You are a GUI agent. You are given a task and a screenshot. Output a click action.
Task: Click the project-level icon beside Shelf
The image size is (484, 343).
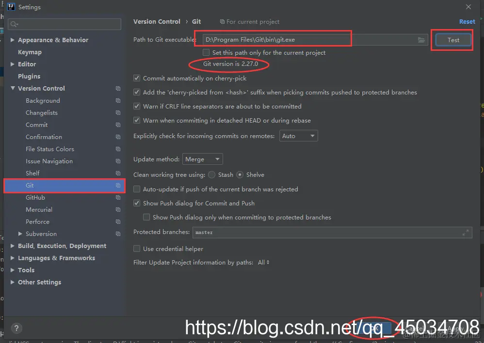point(118,173)
